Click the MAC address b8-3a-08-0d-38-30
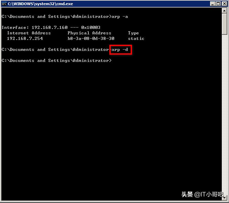 (91, 39)
